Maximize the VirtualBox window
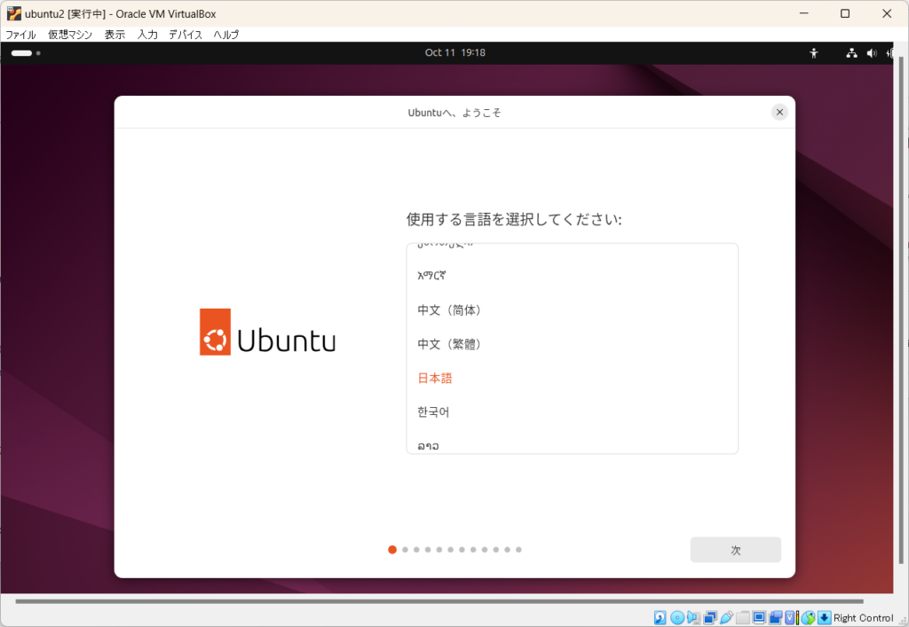909x627 pixels. [x=845, y=13]
